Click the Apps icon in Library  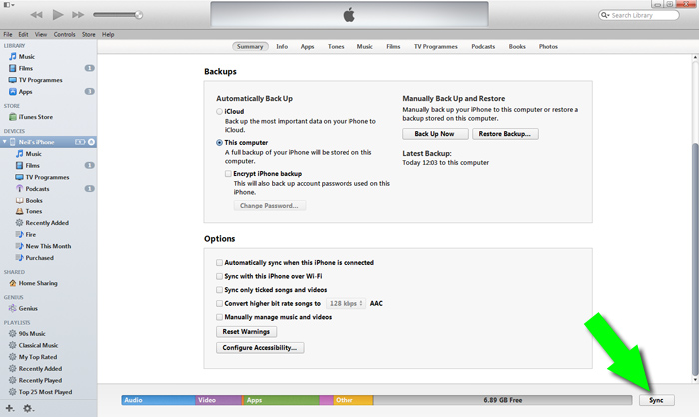click(12, 92)
